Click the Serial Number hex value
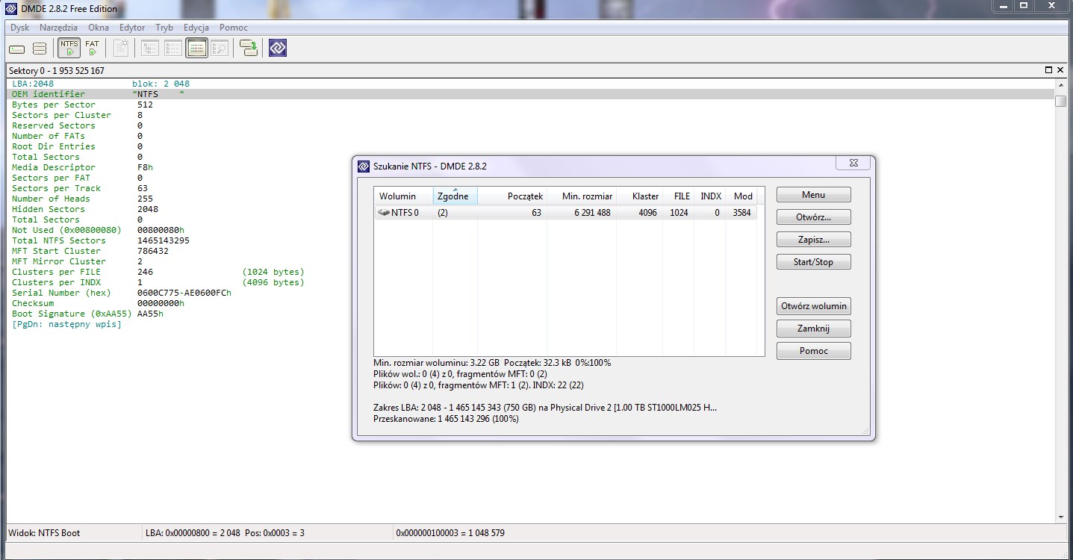Viewport: 1073px width, 560px height. [184, 293]
